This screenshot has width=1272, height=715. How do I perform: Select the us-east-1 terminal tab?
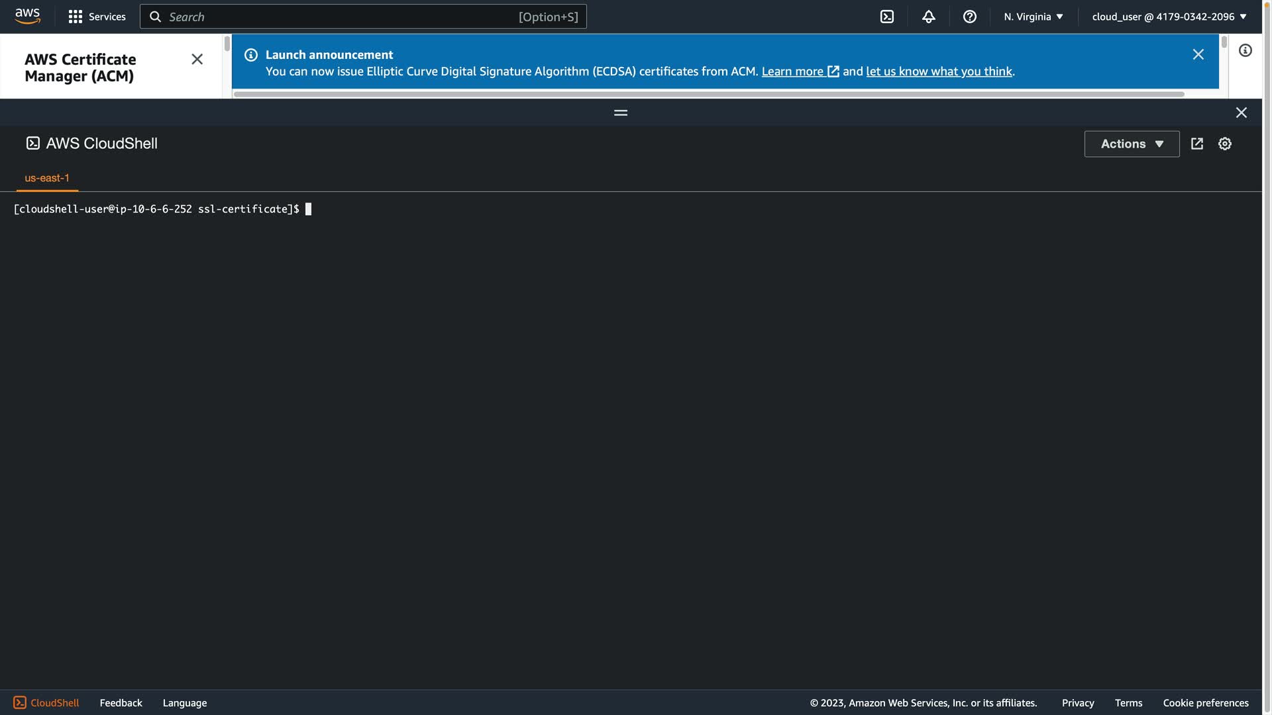(47, 178)
